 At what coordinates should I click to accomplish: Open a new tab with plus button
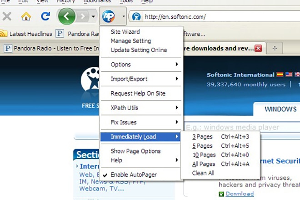point(275,48)
